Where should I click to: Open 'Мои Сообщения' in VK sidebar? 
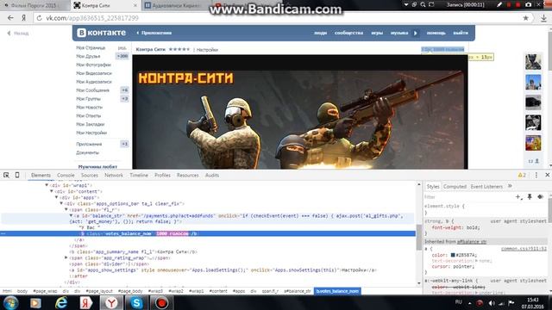(92, 90)
